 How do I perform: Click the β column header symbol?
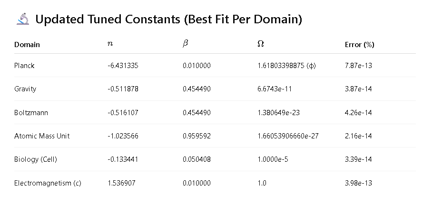pyautogui.click(x=185, y=43)
